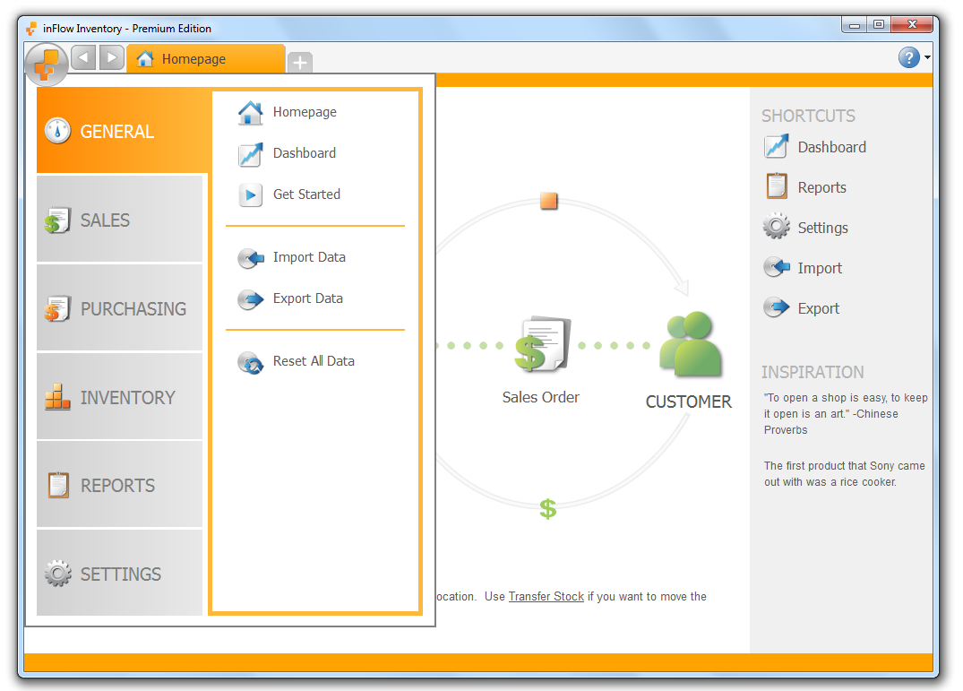Click the play icon beside Get Started

(x=250, y=195)
